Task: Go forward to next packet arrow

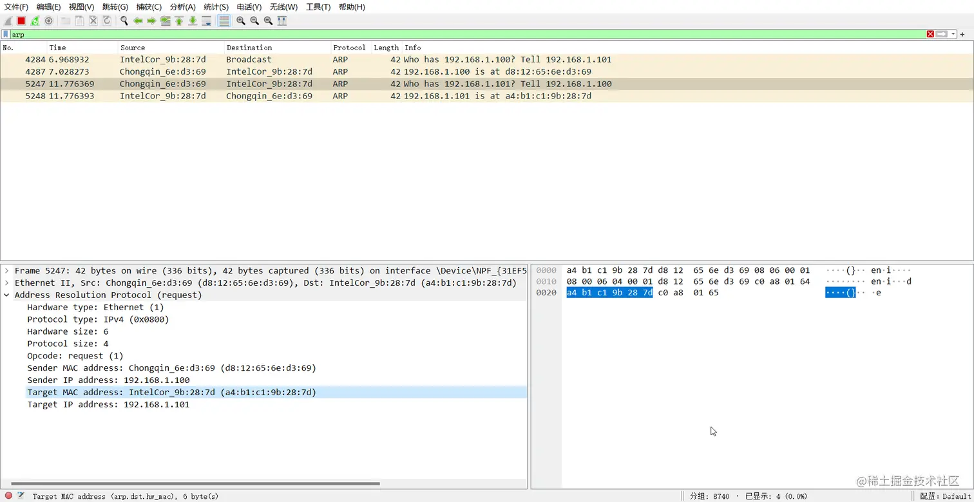Action: [151, 21]
